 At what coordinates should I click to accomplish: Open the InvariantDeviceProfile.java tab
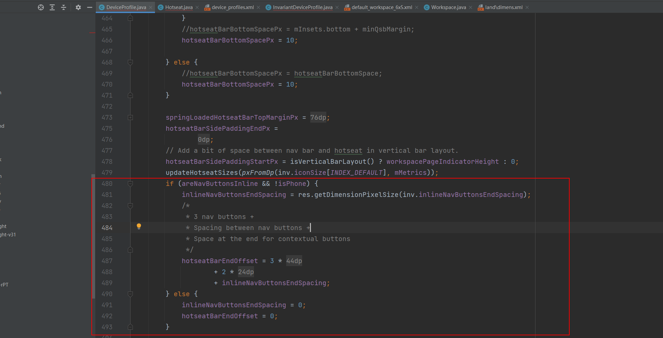303,7
